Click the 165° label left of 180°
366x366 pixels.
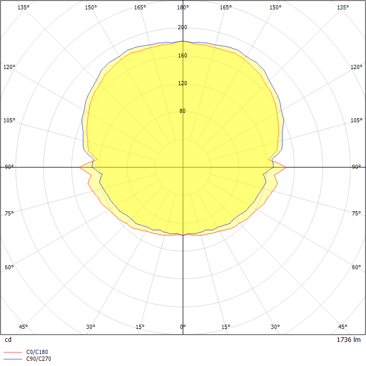click(x=140, y=7)
